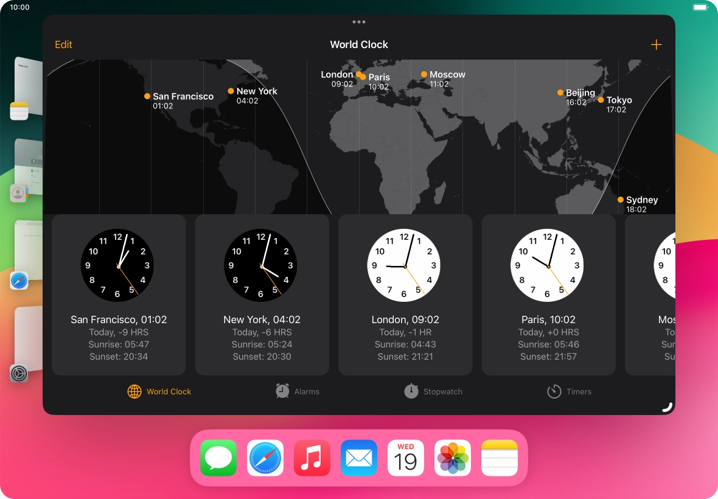Viewport: 718px width, 499px height.
Task: Tap Edit to modify world clocks
Action: 63,44
